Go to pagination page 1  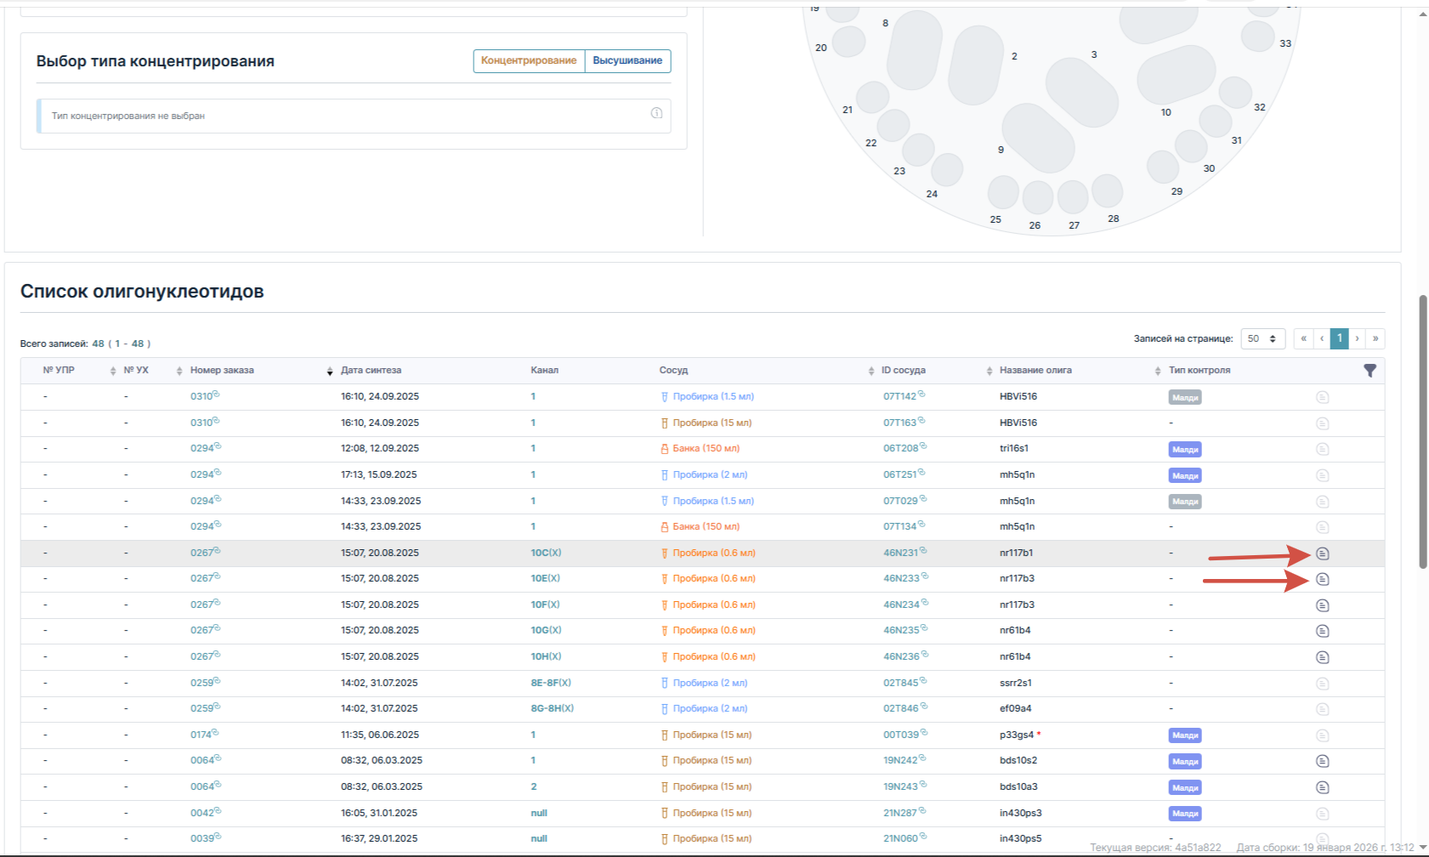tap(1339, 338)
